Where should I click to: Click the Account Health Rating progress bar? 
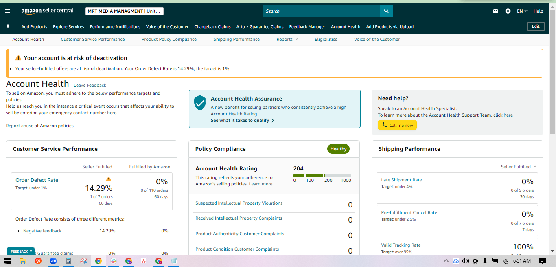(322, 176)
